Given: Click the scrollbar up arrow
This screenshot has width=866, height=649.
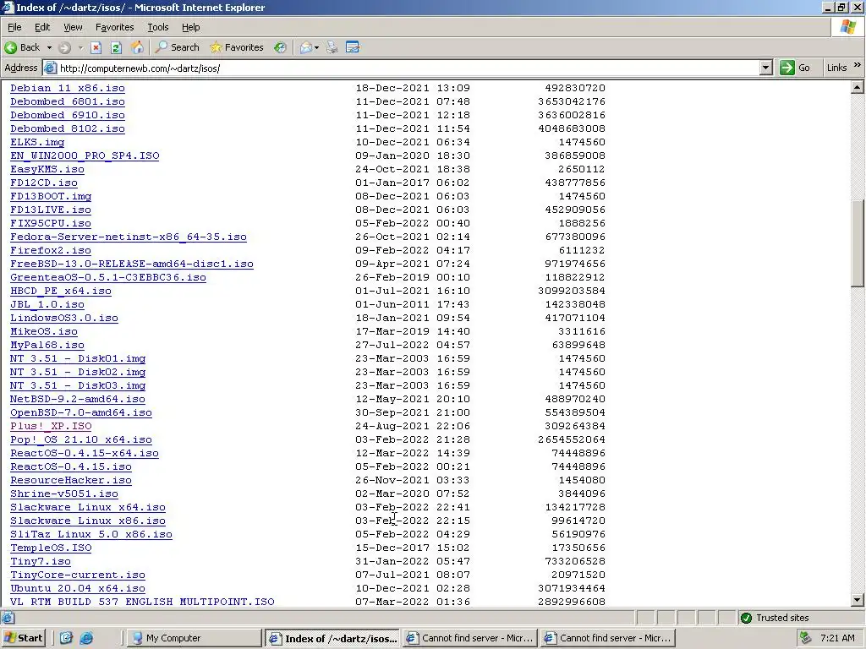Looking at the screenshot, I should (x=857, y=87).
